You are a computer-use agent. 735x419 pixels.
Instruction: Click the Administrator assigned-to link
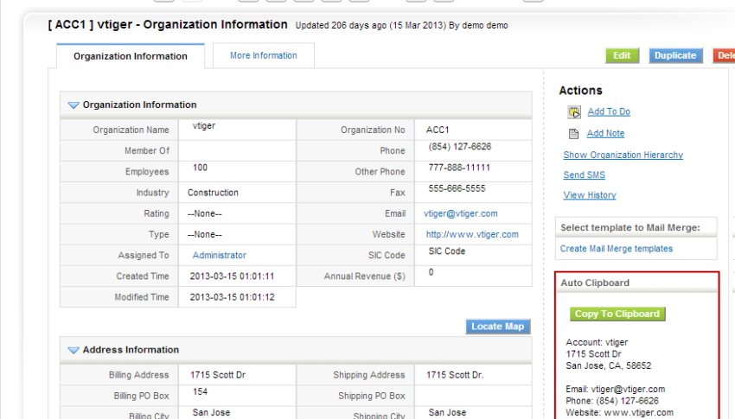pyautogui.click(x=220, y=255)
